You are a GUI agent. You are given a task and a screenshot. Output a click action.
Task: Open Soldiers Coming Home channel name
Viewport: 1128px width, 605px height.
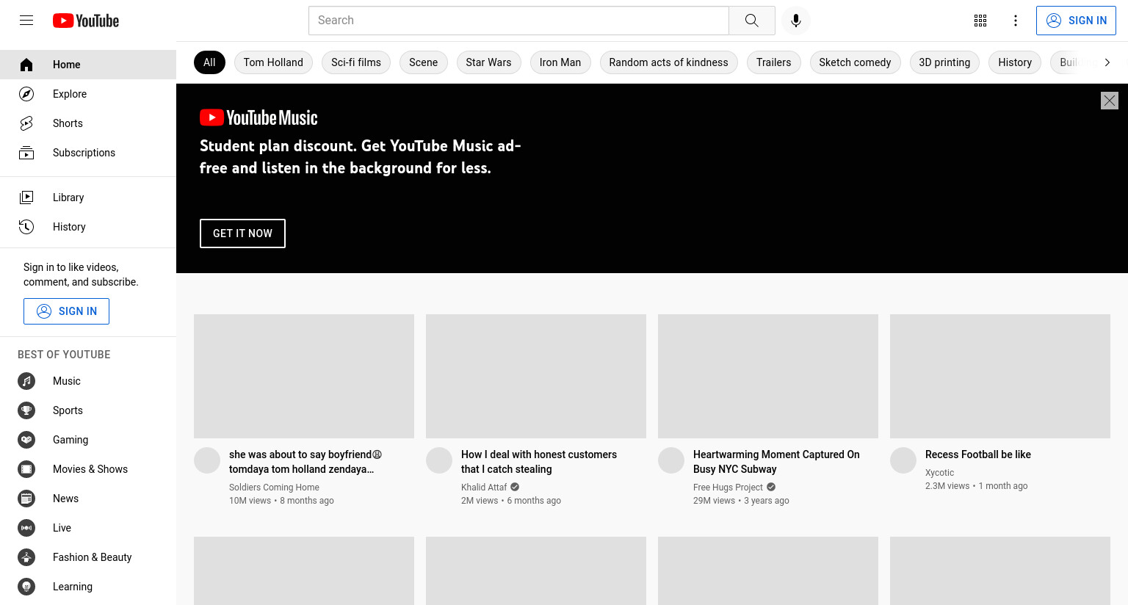click(x=274, y=488)
